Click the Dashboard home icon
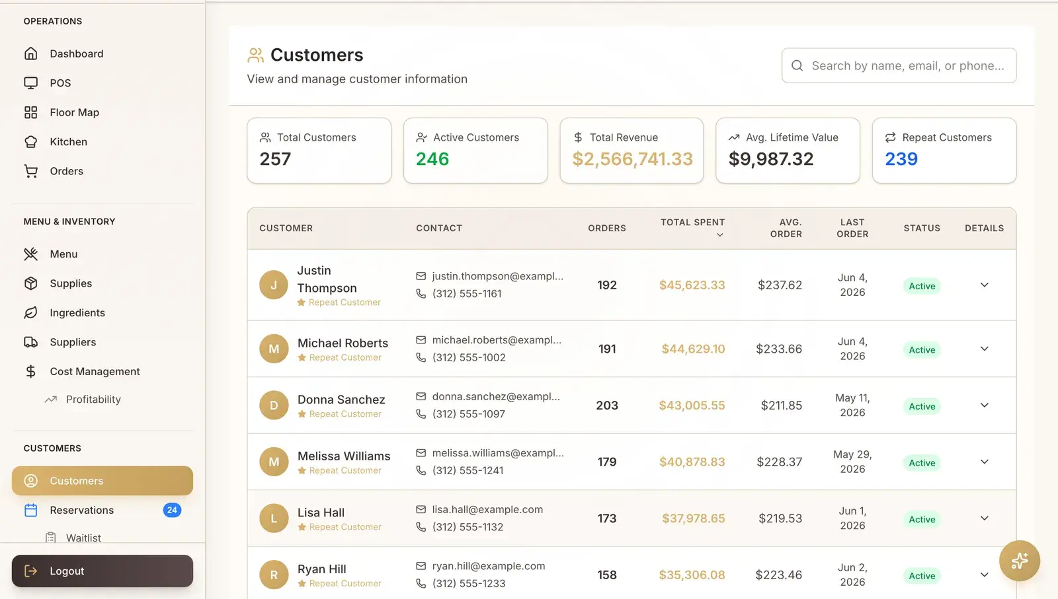 tap(30, 53)
